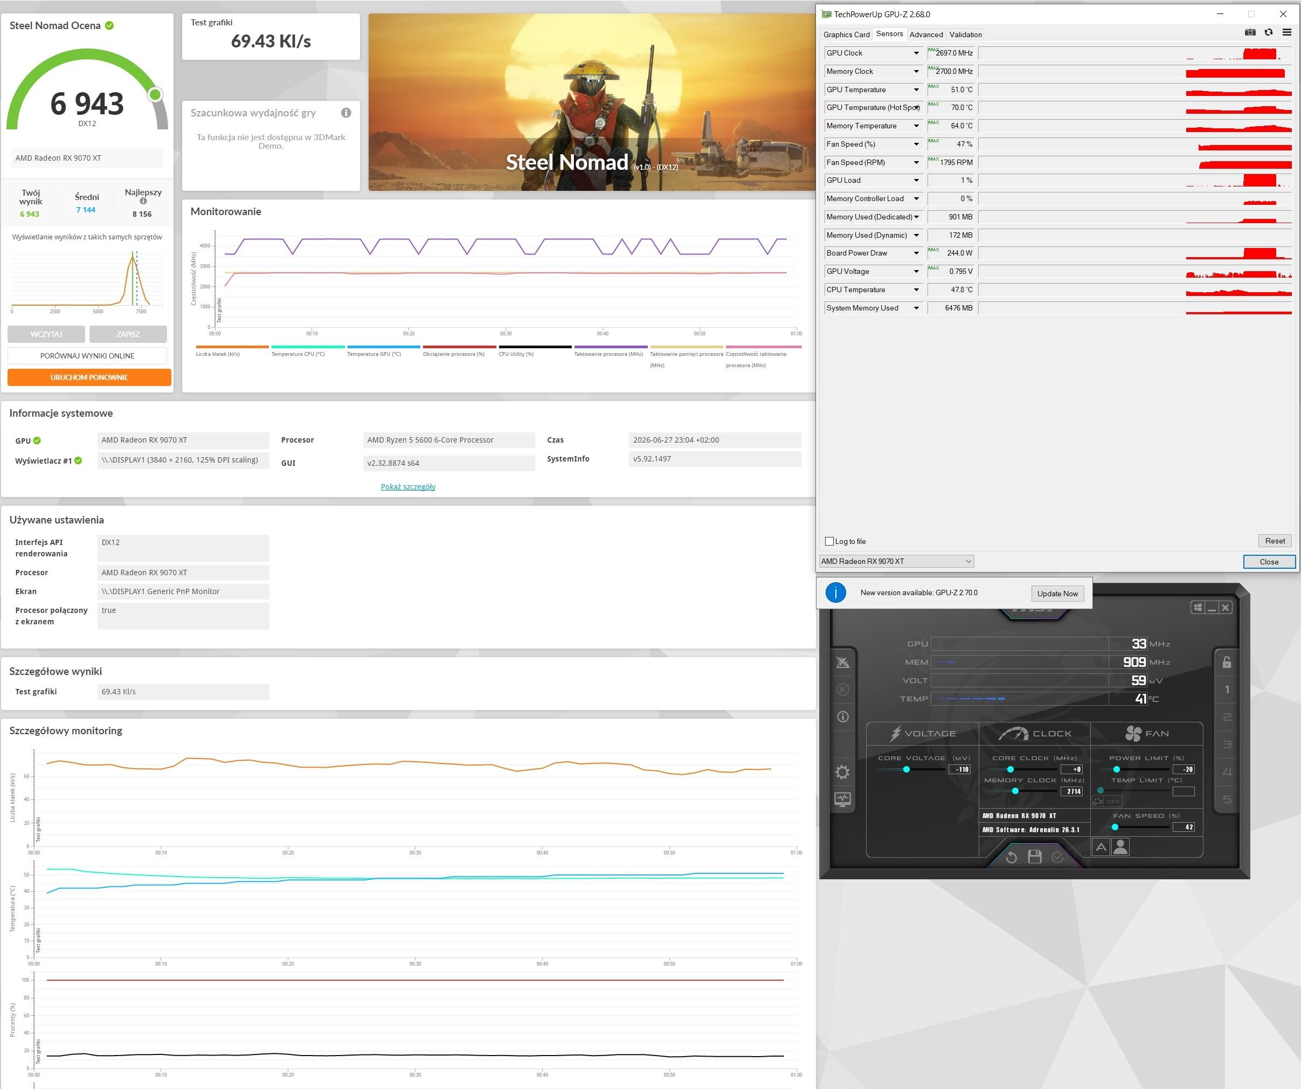
Task: Enable the Log to file checkbox
Action: point(829,541)
